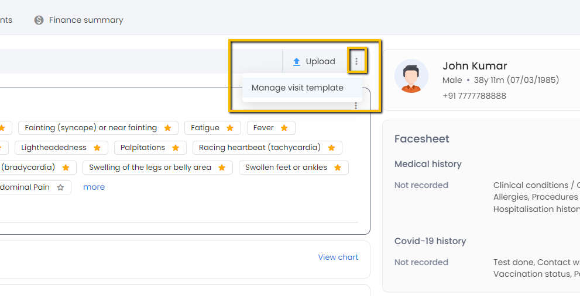
Task: Toggle the star on the Fatigue chip
Action: click(x=230, y=128)
